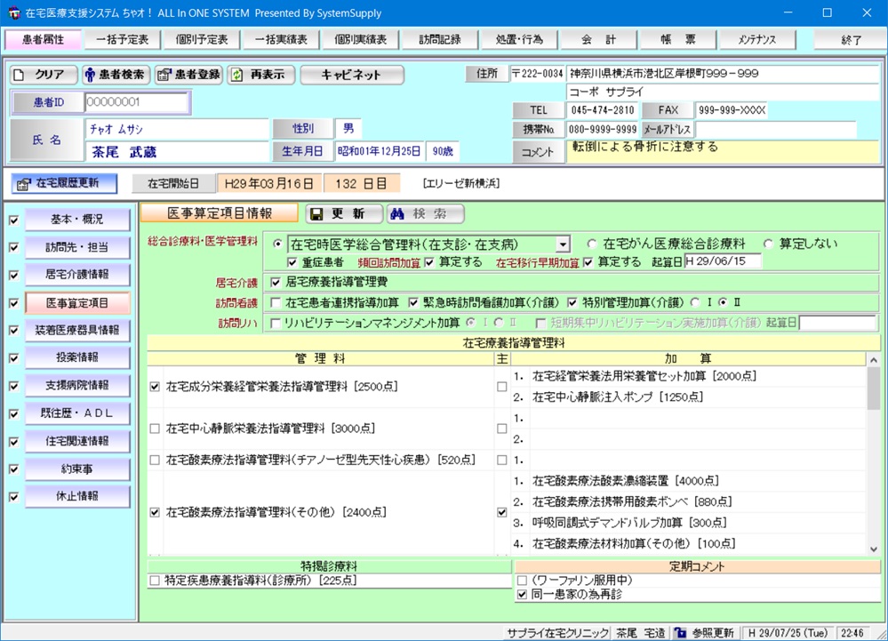Open 患者検索 patient search

click(115, 76)
